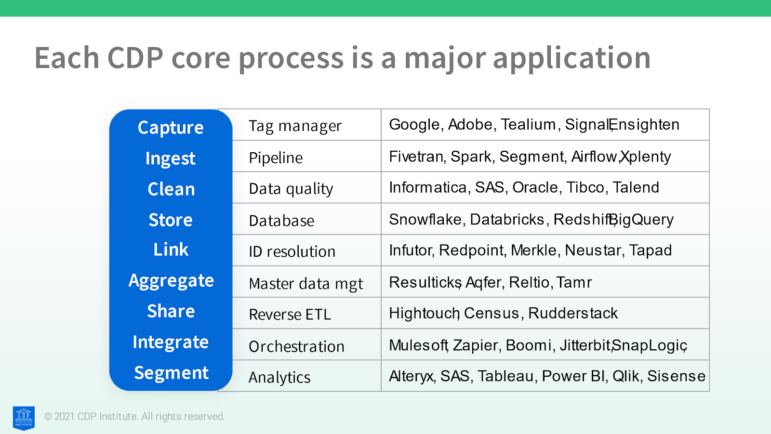Select the Ingest process label
Viewport: 771px width, 434px height.
pyautogui.click(x=171, y=158)
